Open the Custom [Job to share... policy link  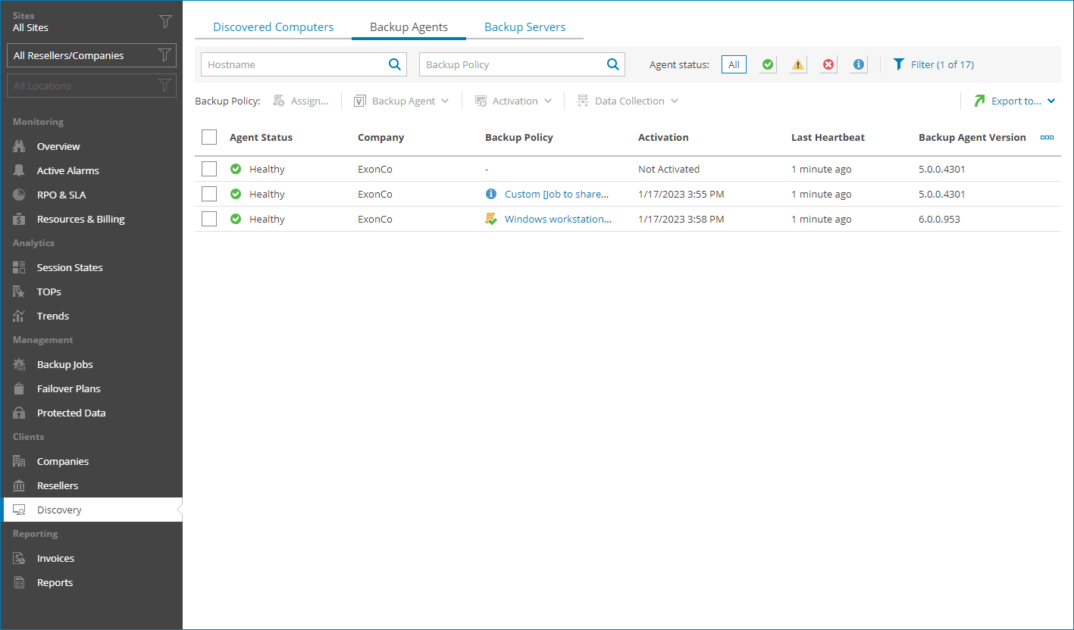[556, 194]
